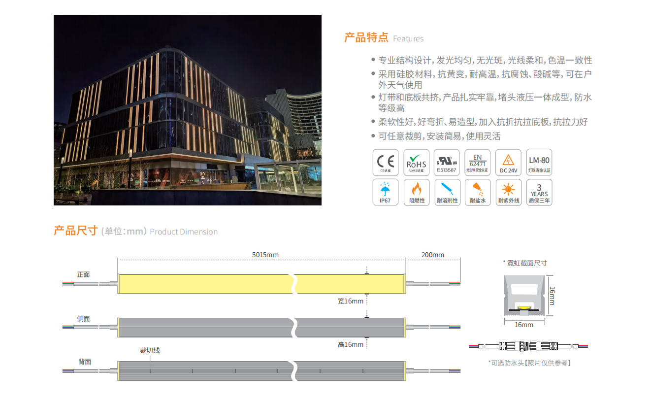
Task: Select the UL E513587 certification icon
Action: [447, 163]
